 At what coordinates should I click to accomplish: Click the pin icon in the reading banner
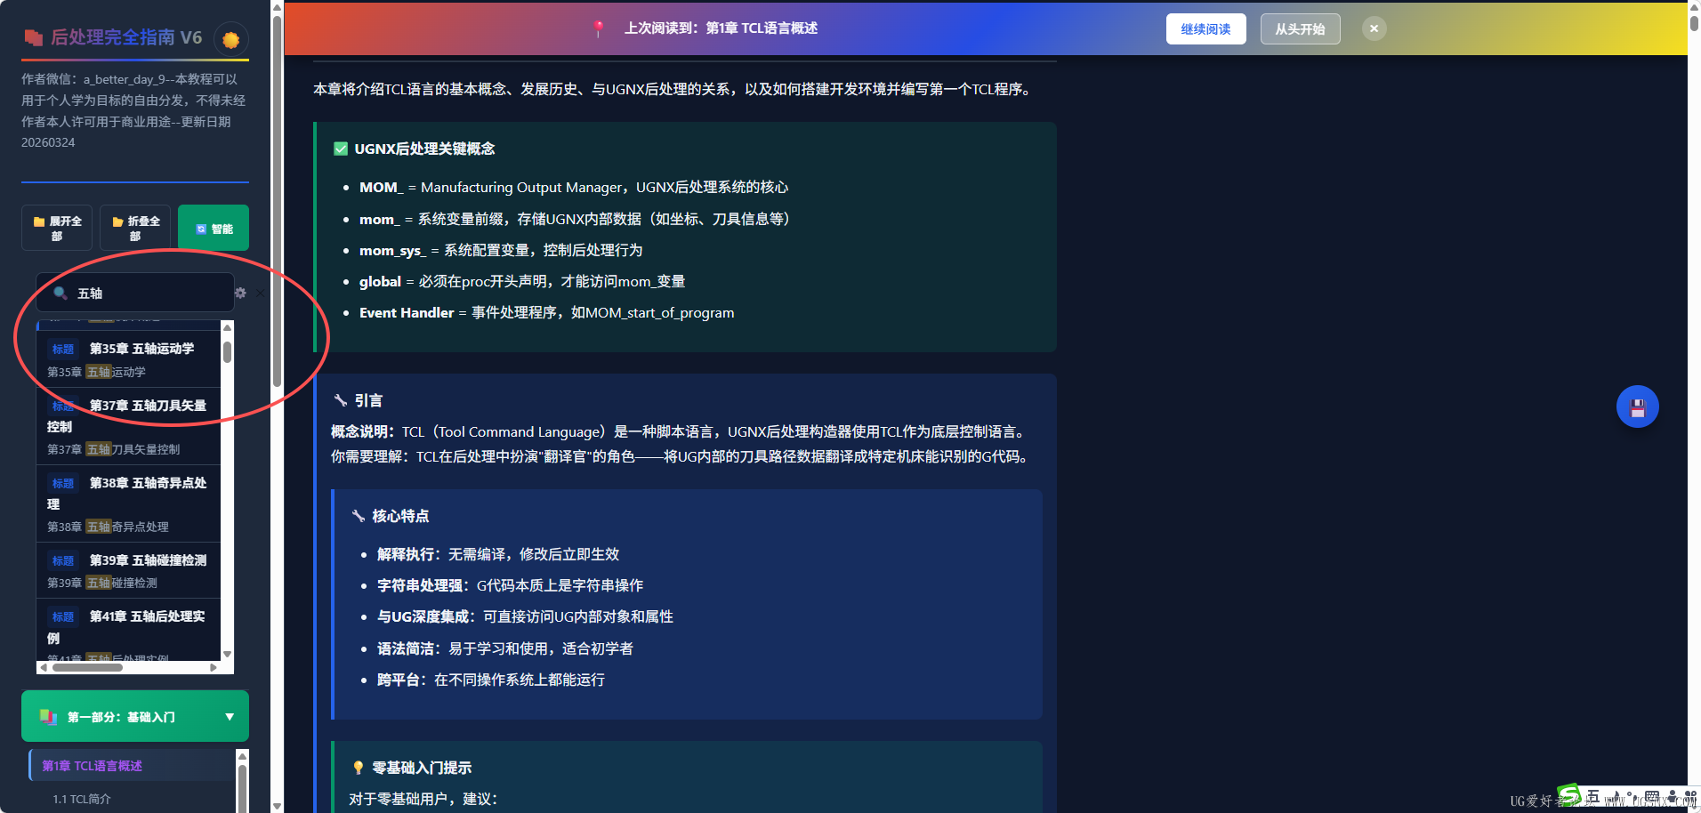pos(599,29)
